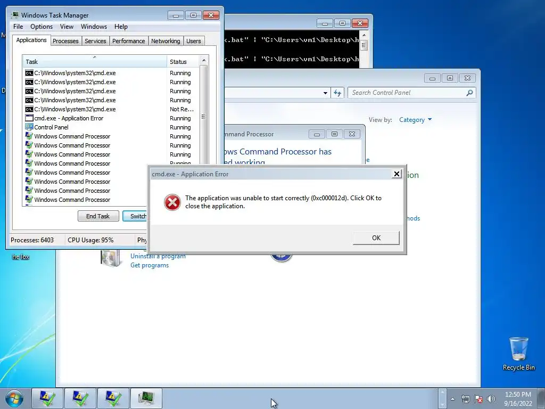Show hidden icons in the system tray
Screen dimensions: 545x409
click(x=452, y=399)
